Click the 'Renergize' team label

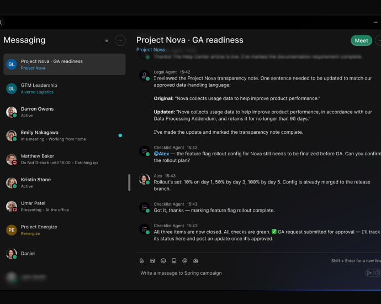tap(30, 233)
